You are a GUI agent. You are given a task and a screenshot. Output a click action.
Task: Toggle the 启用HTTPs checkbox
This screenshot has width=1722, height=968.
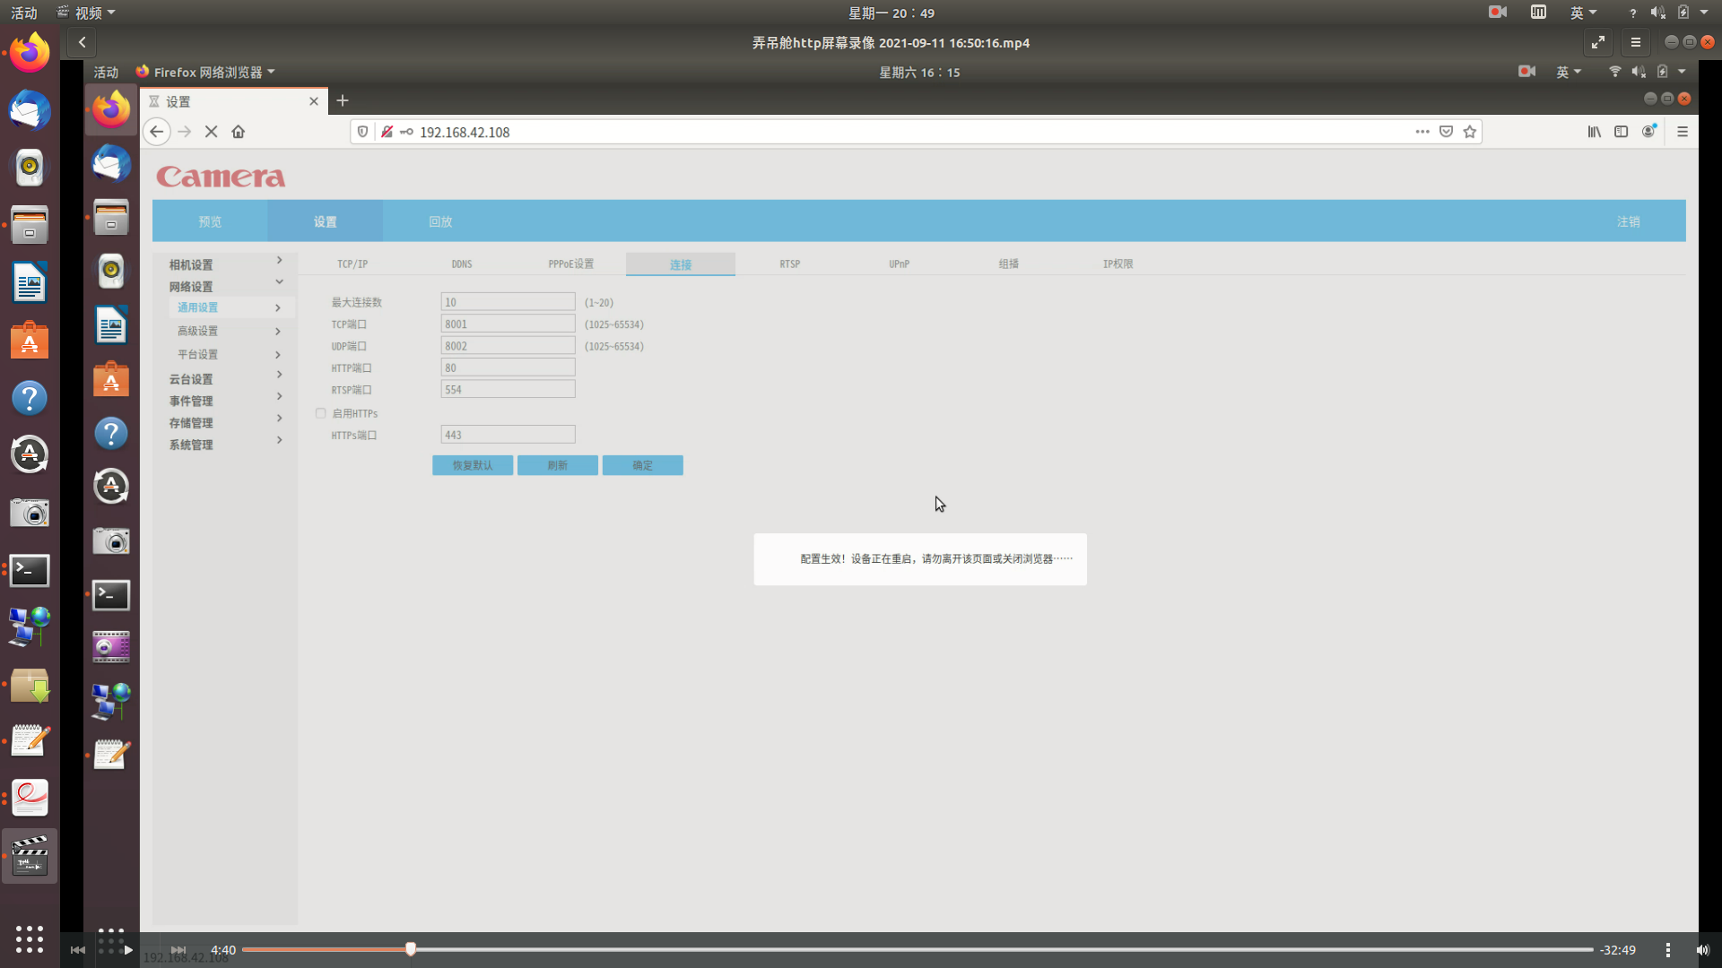tap(320, 413)
